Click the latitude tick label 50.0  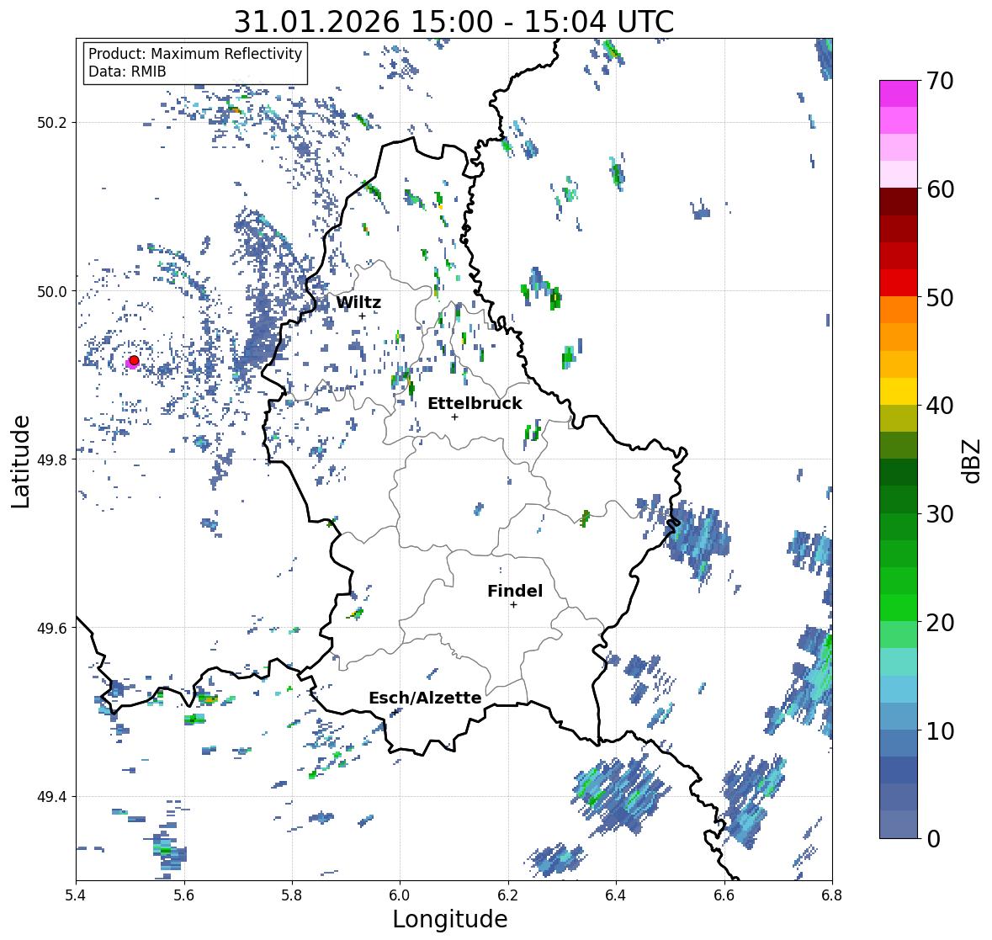52,292
